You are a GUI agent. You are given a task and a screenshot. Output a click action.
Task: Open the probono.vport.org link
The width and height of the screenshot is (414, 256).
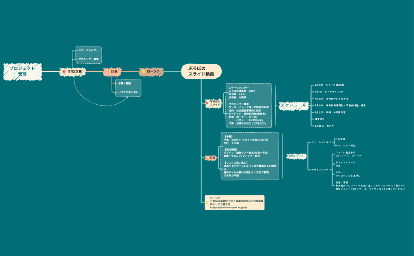click(228, 208)
